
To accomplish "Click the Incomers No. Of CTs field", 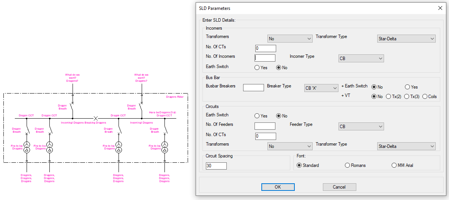I will click(x=266, y=48).
